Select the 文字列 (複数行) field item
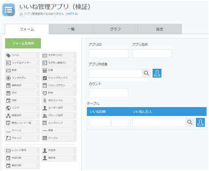The height and width of the screenshot is (171, 209). (59, 63)
